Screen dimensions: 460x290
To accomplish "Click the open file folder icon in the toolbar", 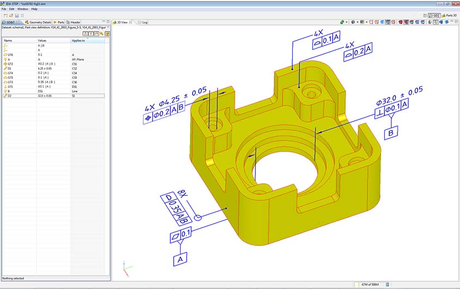I will pyautogui.click(x=10, y=15).
